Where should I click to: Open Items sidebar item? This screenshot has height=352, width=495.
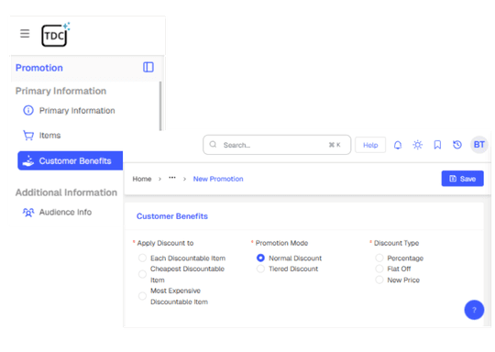[41, 136]
